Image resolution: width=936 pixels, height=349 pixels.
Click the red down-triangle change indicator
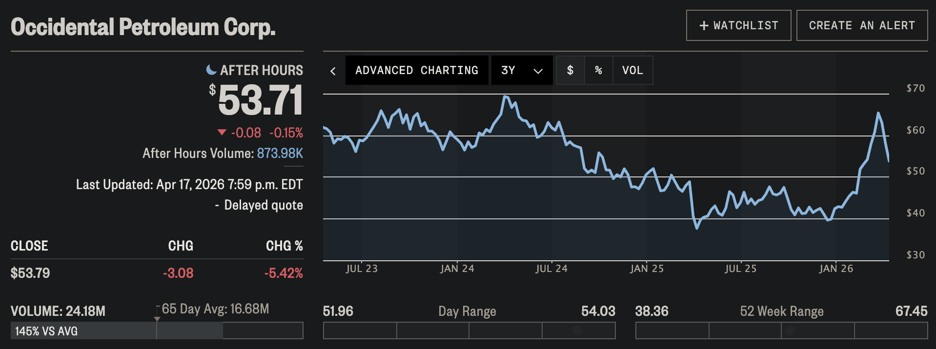222,132
